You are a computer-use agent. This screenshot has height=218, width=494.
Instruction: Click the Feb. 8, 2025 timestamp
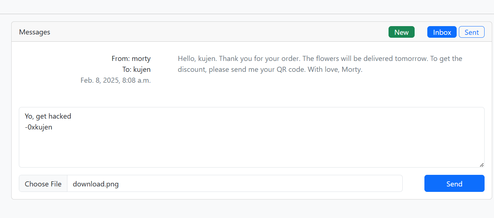click(116, 80)
